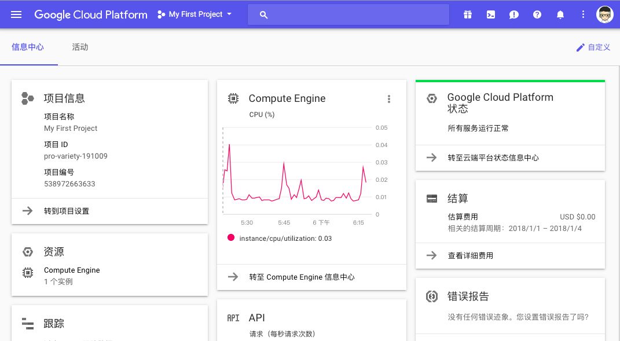Click the 项目信息 card icon
This screenshot has width=620, height=341.
click(27, 98)
